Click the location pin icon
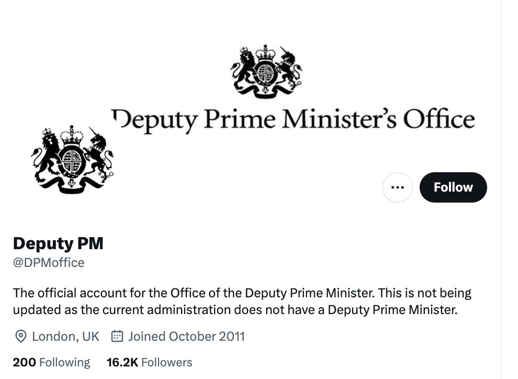 [x=21, y=336]
